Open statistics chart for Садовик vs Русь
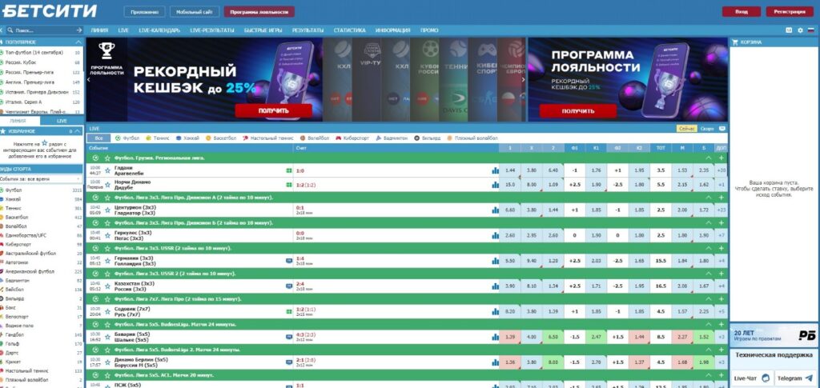Viewport: 820px width, 388px height. click(x=495, y=311)
